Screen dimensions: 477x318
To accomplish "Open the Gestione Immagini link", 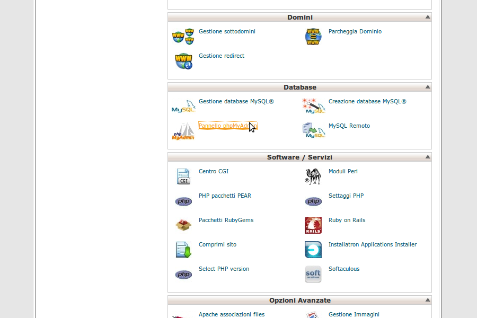I will click(x=354, y=315).
